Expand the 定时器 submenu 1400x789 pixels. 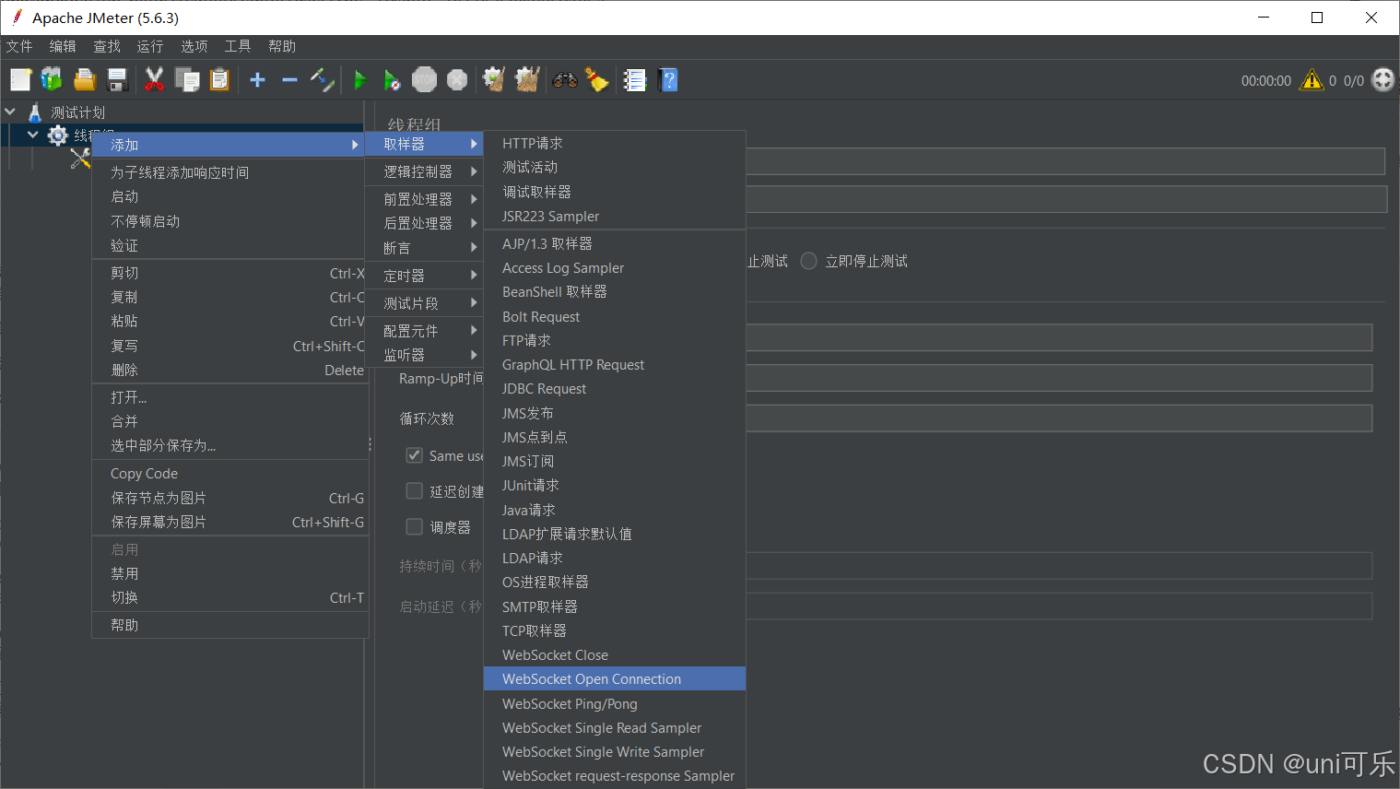[425, 276]
